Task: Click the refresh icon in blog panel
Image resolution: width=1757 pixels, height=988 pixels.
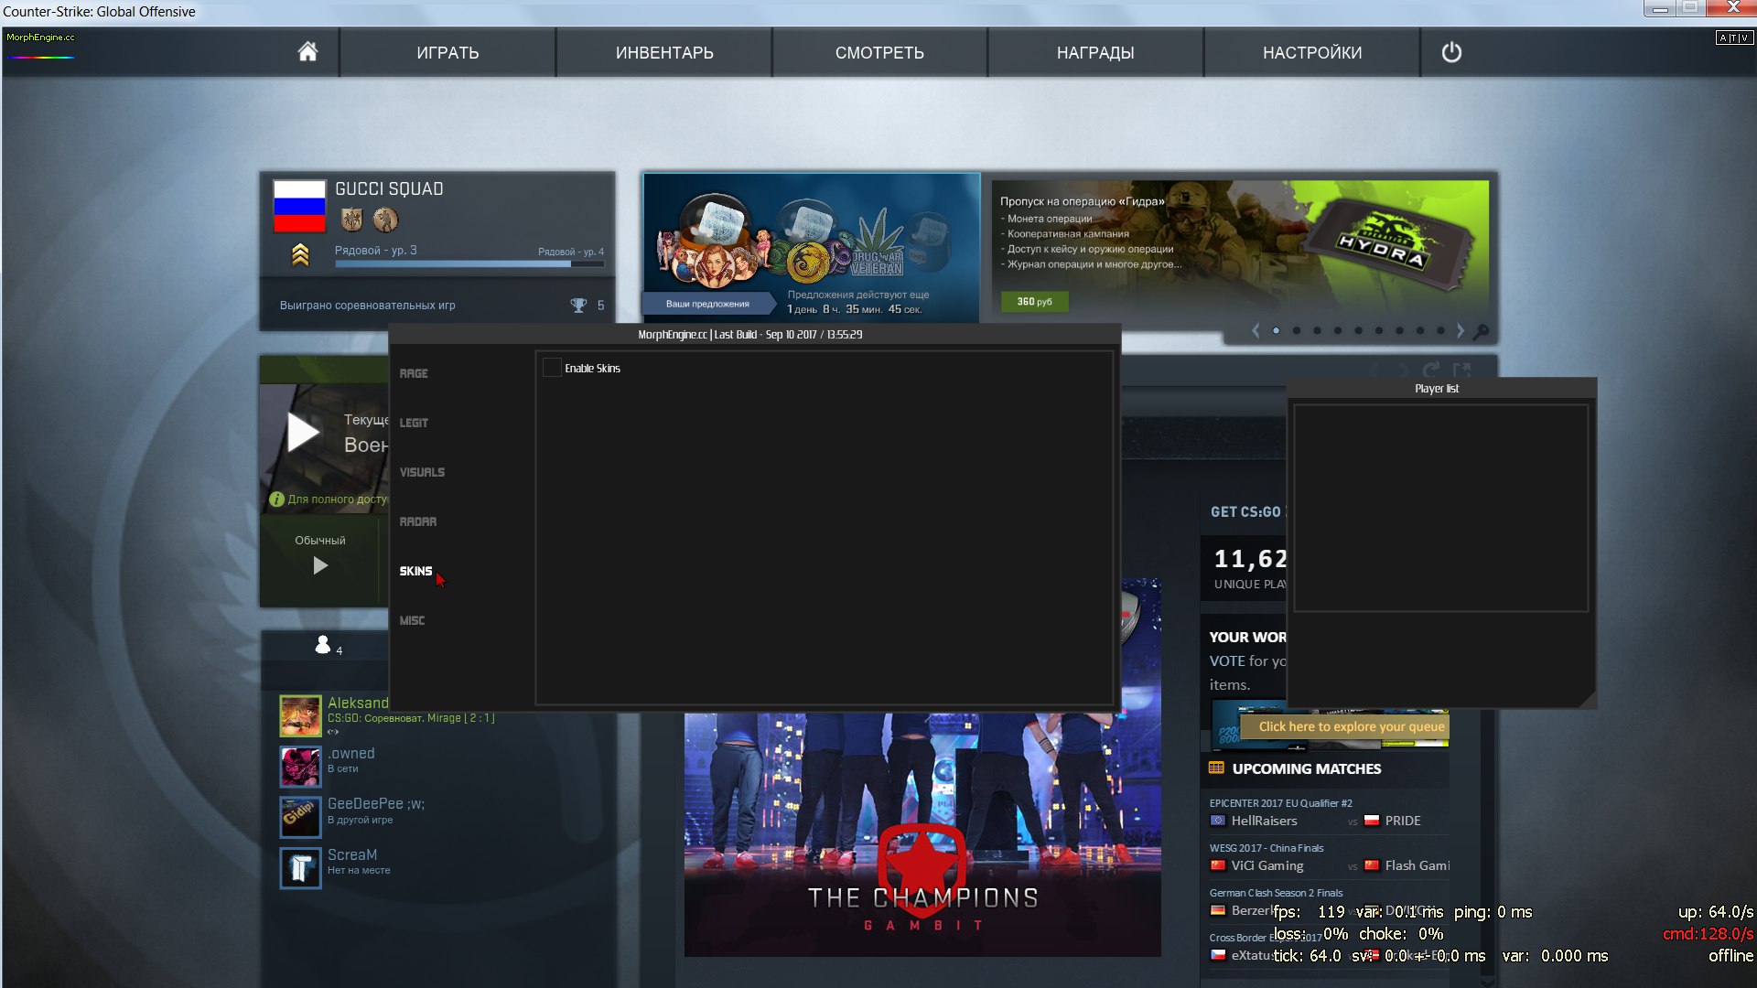Action: click(x=1431, y=369)
